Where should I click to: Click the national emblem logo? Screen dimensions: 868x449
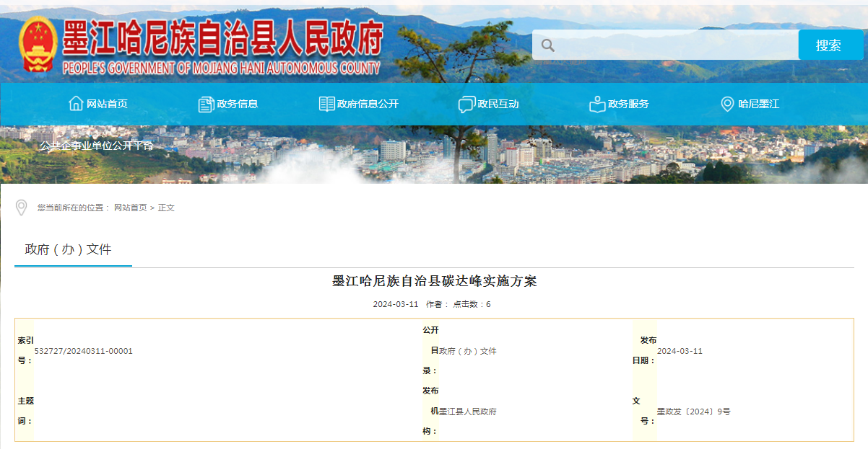(38, 45)
